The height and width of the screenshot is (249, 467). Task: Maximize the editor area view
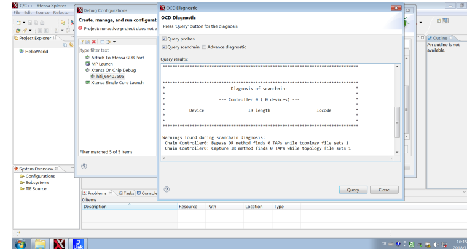[x=422, y=38]
